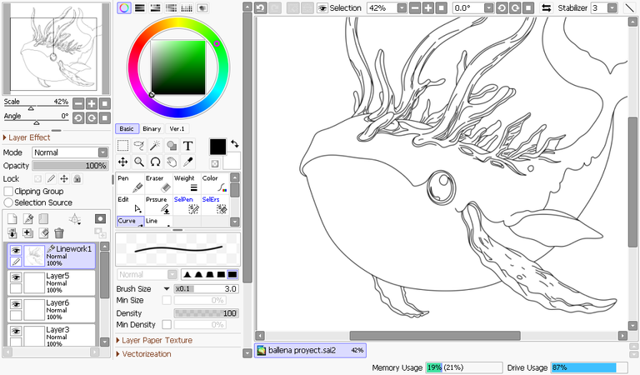Swap foreground and background colors
The height and width of the screenshot is (375, 640).
point(235,143)
